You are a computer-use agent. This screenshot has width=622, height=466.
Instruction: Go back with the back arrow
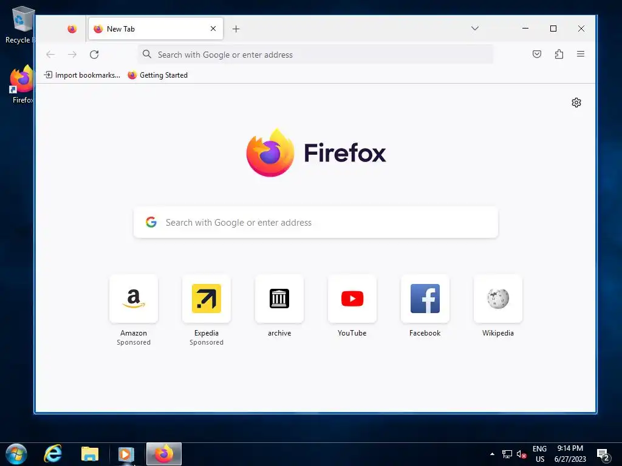(50, 54)
